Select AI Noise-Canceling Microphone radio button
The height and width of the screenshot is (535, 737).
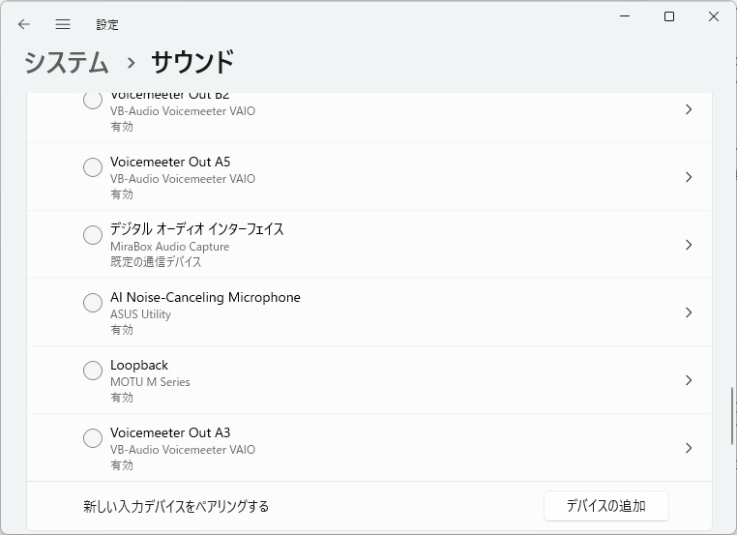(x=93, y=303)
